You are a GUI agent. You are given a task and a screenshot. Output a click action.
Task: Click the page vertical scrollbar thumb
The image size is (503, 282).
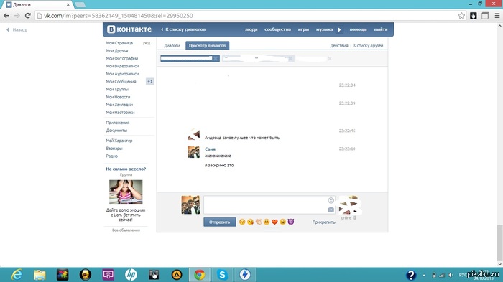click(499, 243)
